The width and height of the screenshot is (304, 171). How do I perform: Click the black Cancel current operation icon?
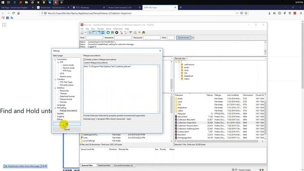click(x=117, y=33)
